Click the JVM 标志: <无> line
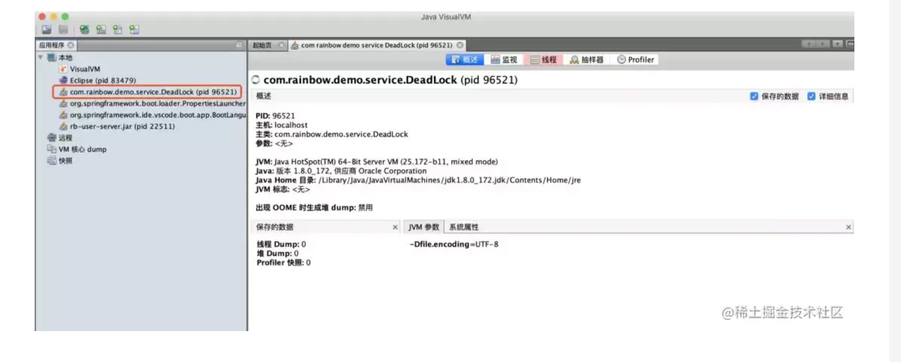This screenshot has height=362, width=901. 283,189
